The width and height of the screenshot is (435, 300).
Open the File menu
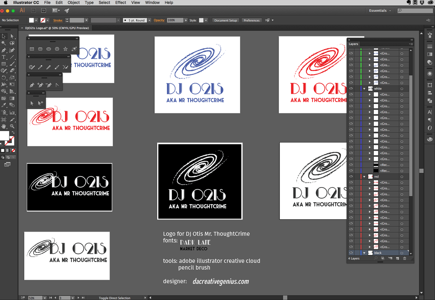click(47, 3)
